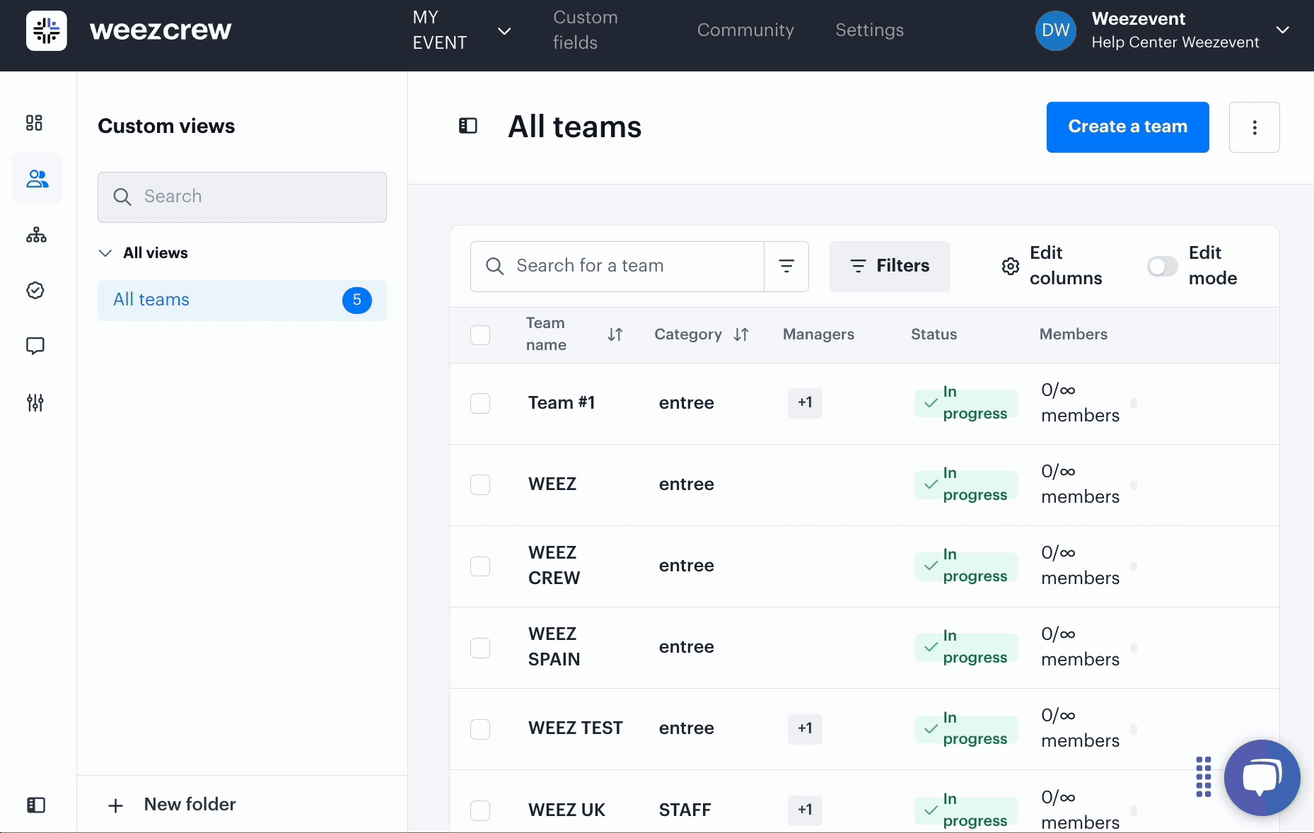Click the +1 managers badge for WEEZ TEST

click(805, 729)
